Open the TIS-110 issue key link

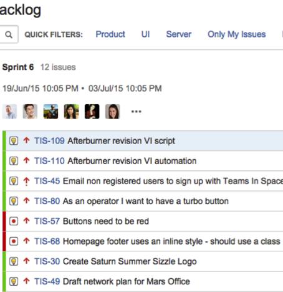click(49, 161)
